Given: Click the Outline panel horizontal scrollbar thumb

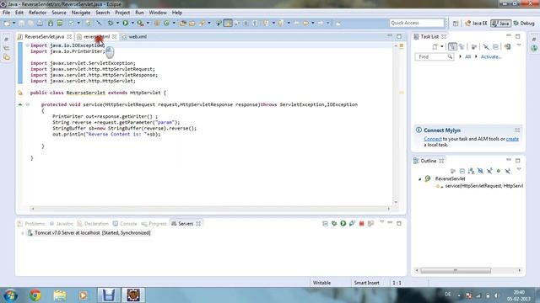Looking at the screenshot, I should 456,270.
